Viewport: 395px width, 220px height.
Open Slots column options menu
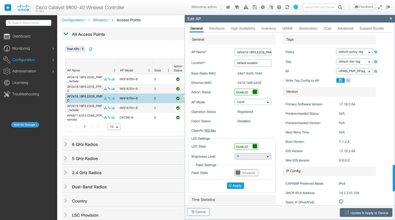click(x=168, y=70)
